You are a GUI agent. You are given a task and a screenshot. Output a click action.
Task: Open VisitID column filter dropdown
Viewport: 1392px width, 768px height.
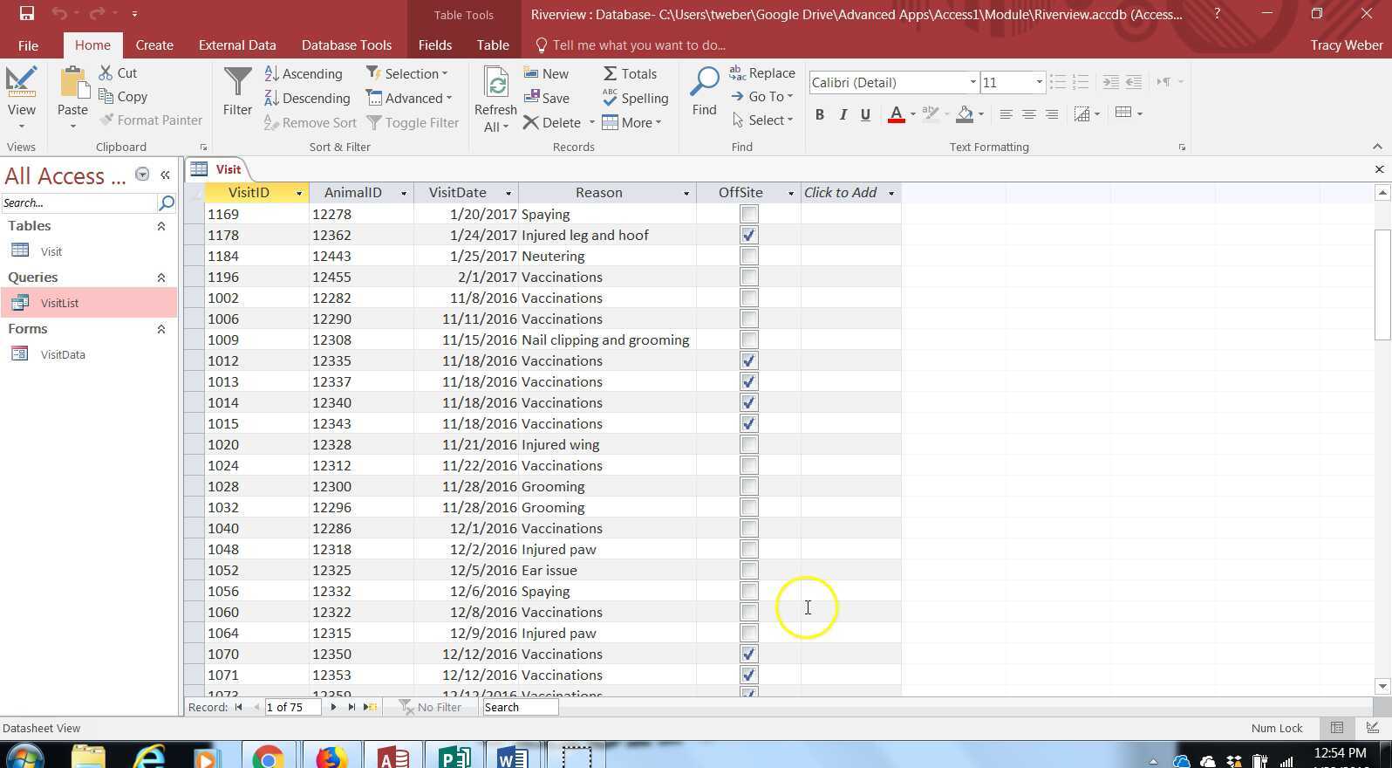(x=299, y=193)
